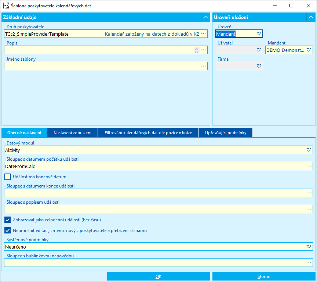Open ellipsis lookup for Jméno šablony
This screenshot has height=282, width=317.
[x=203, y=66]
